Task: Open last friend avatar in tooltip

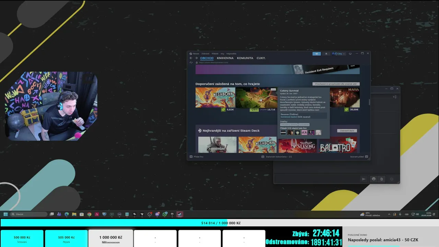Action: [x=318, y=132]
